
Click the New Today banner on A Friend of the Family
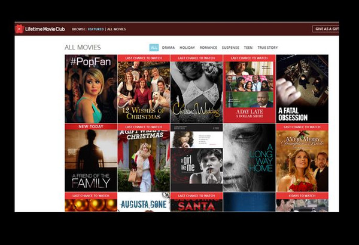[91, 126]
